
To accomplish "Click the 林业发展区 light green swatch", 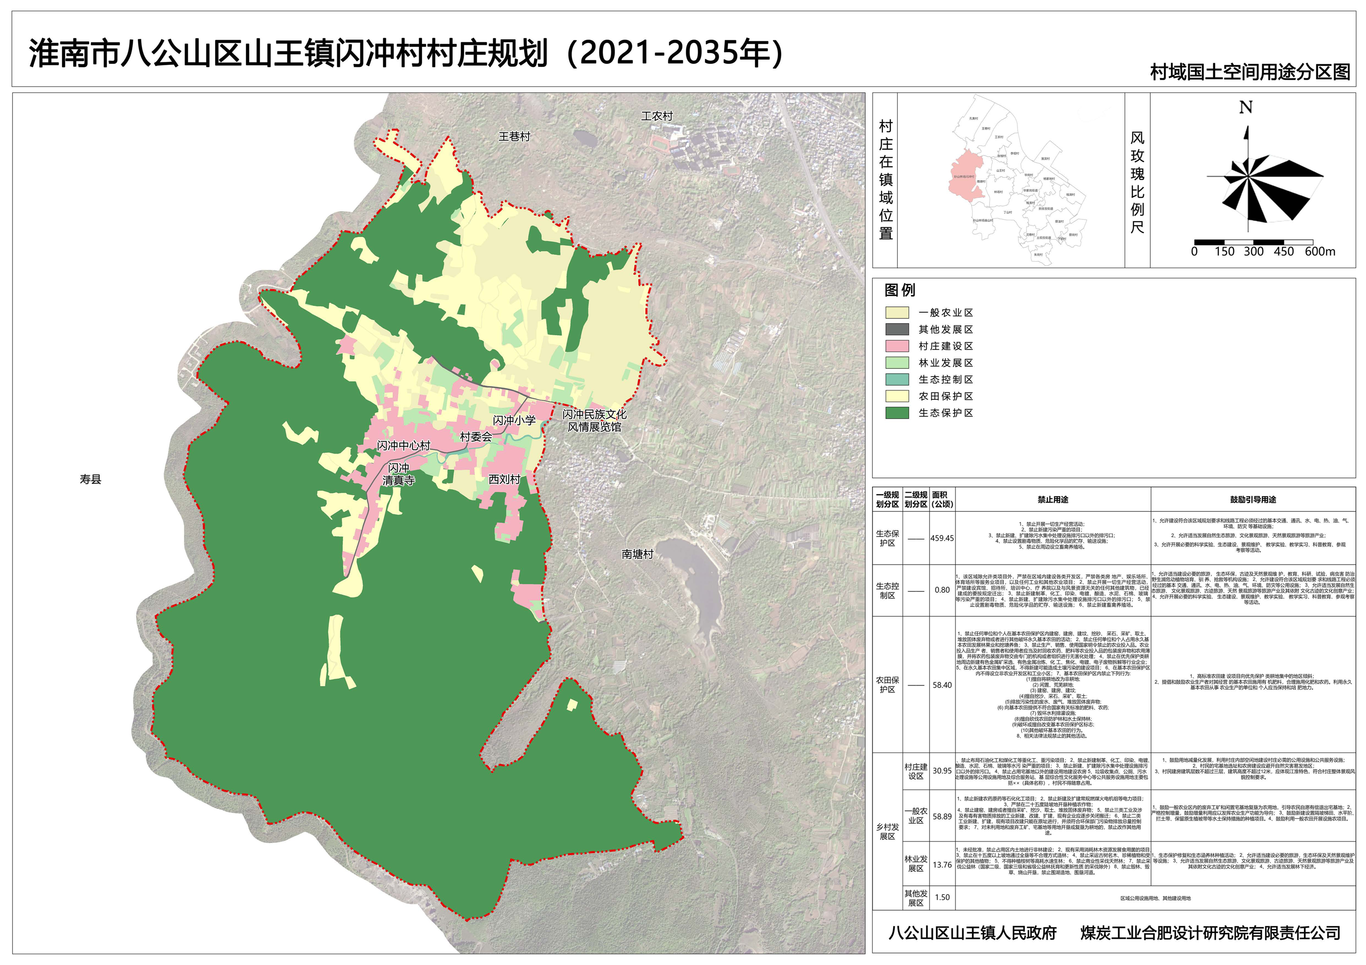I will point(897,362).
